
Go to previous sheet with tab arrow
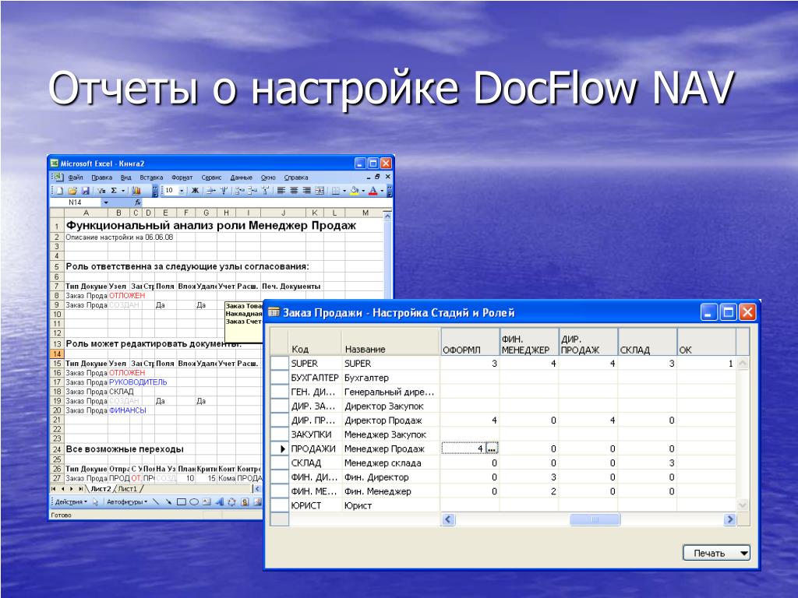coord(63,489)
